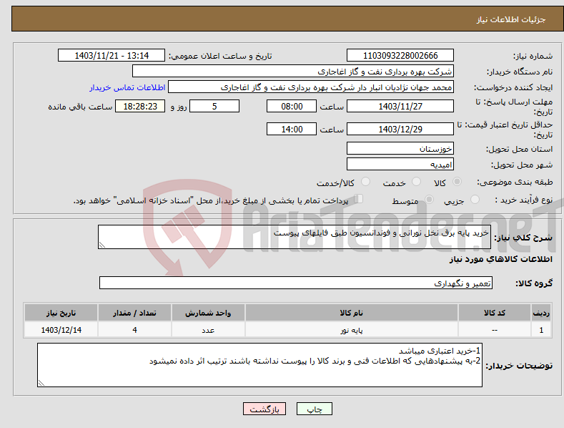Image resolution: width=564 pixels, height=428 pixels.
Task: Click the request creator name field
Action: (311, 87)
